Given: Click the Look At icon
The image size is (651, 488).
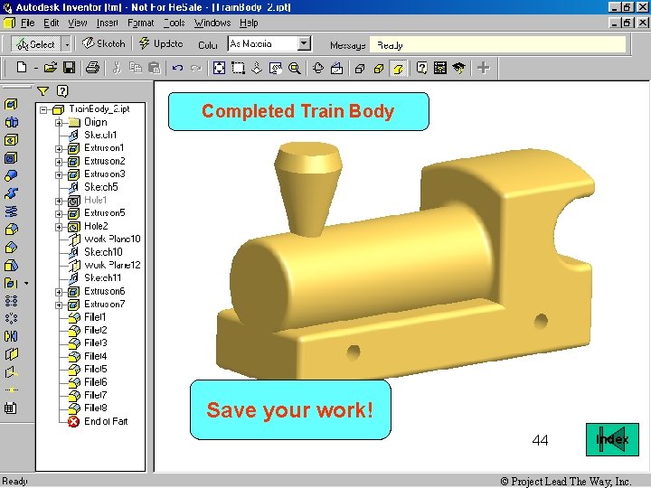Looking at the screenshot, I should tap(336, 68).
